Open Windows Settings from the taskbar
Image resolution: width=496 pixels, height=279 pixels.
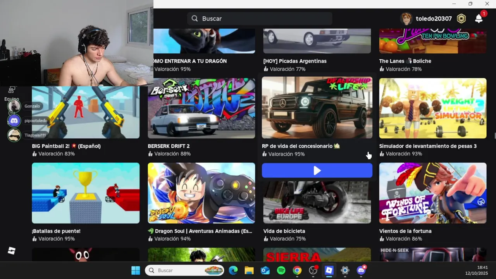click(x=345, y=270)
